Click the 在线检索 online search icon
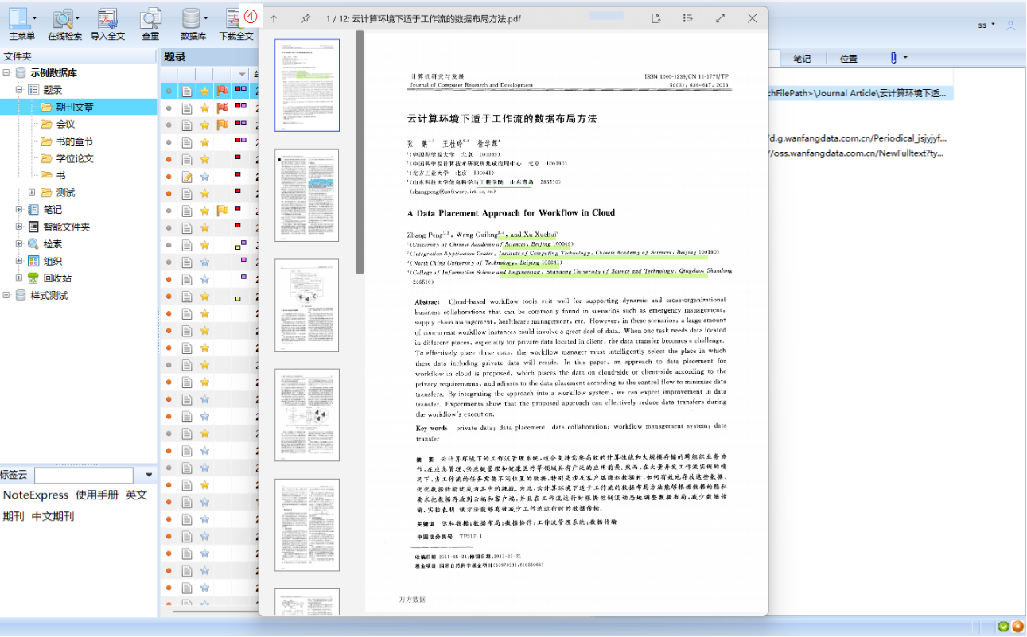 click(62, 17)
